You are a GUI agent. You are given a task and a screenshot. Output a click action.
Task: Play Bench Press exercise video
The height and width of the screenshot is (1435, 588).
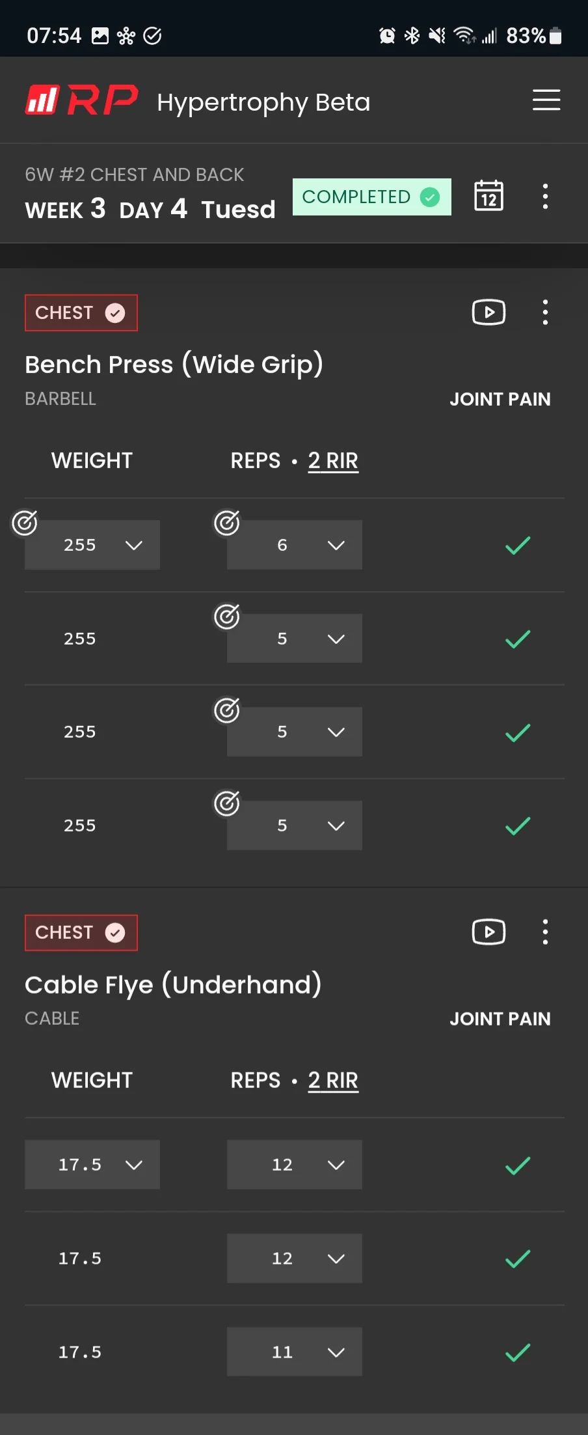(488, 313)
